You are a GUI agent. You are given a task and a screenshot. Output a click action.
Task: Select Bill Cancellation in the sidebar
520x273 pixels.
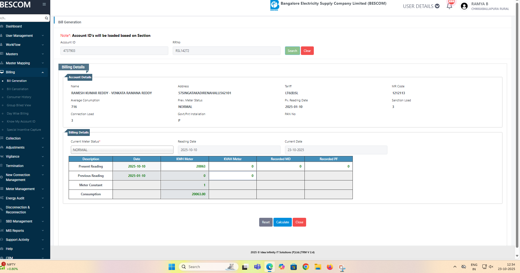pos(18,89)
